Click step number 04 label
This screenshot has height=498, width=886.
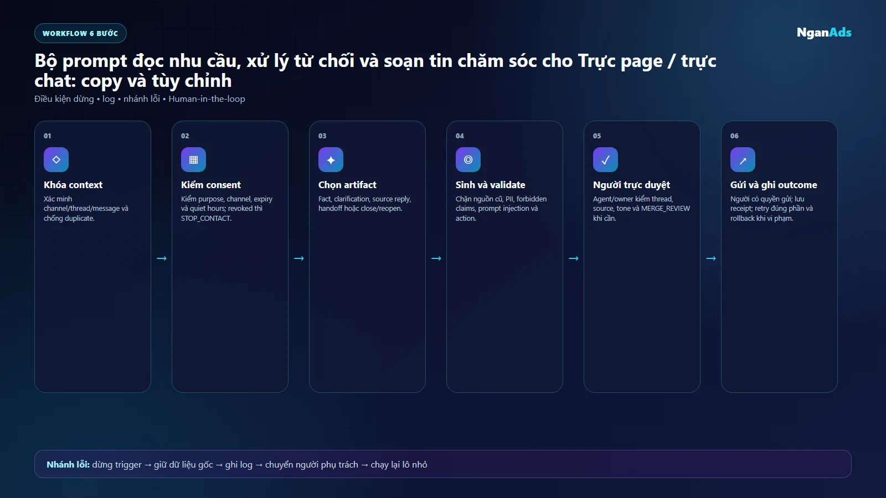point(460,136)
